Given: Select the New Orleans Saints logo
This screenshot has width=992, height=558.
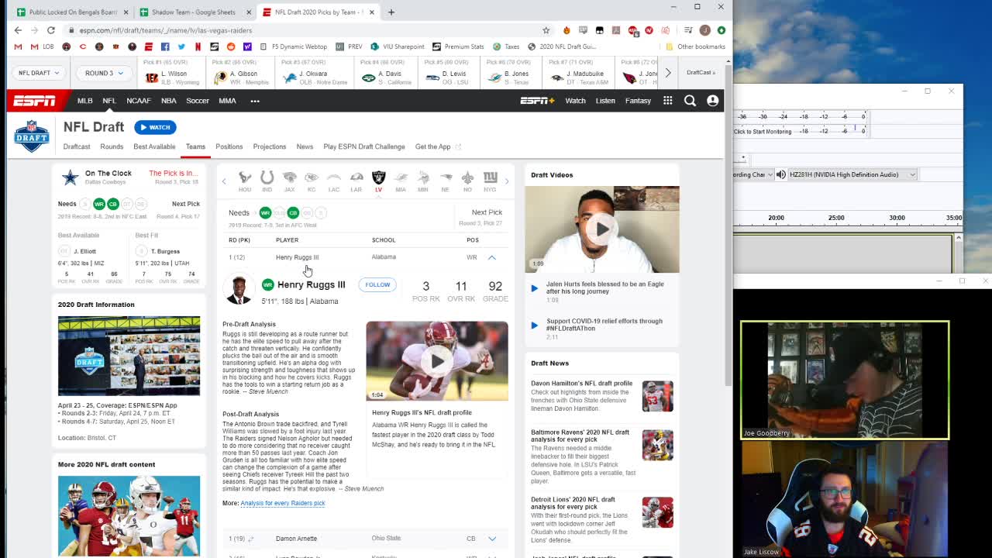Looking at the screenshot, I should tap(467, 177).
